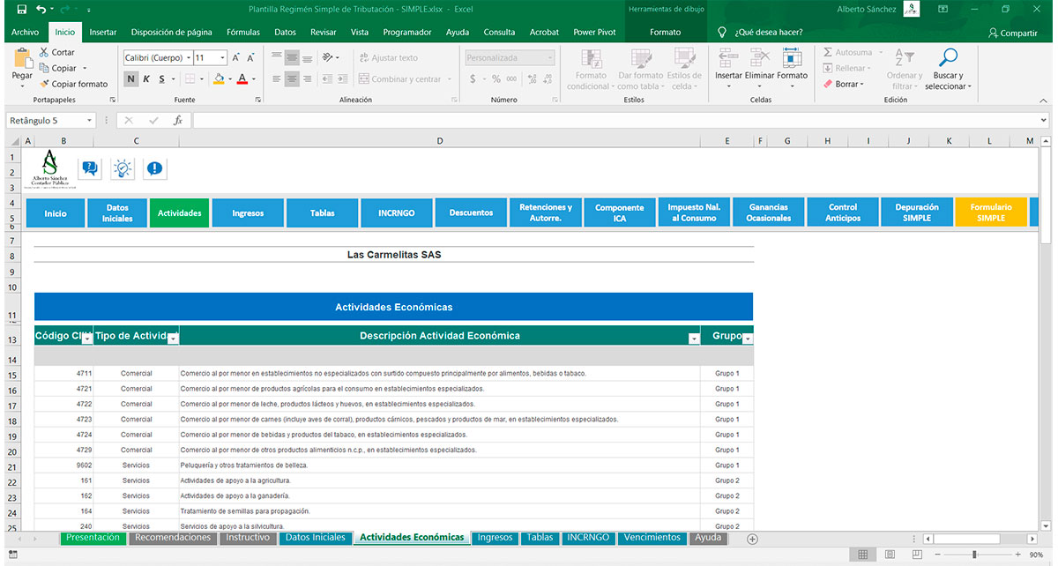1058x566 pixels.
Task: Click the Alberto Sánchez account name
Action: click(867, 10)
